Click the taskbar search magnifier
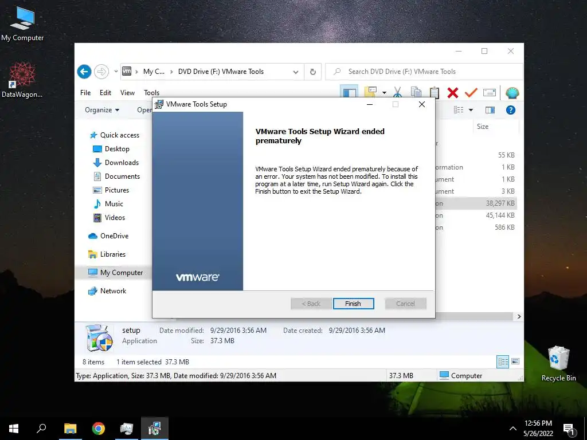This screenshot has width=587, height=440. point(41,429)
